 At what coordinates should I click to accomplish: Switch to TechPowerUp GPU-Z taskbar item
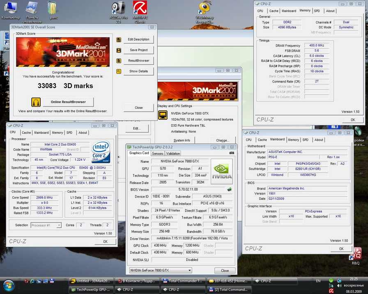point(92,289)
